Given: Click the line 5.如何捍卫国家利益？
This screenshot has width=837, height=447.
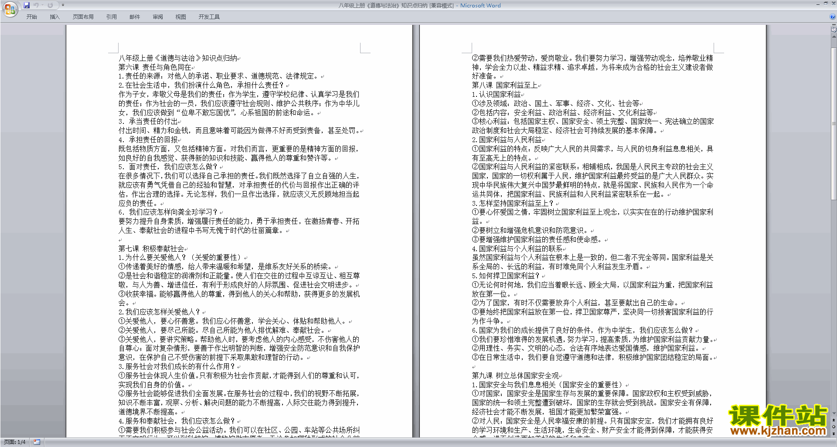Looking at the screenshot, I should [x=506, y=276].
